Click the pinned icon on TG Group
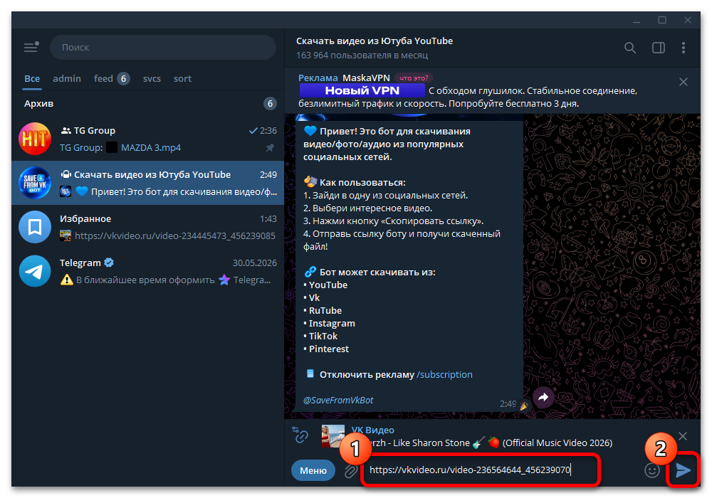This screenshot has height=498, width=712. [x=270, y=148]
